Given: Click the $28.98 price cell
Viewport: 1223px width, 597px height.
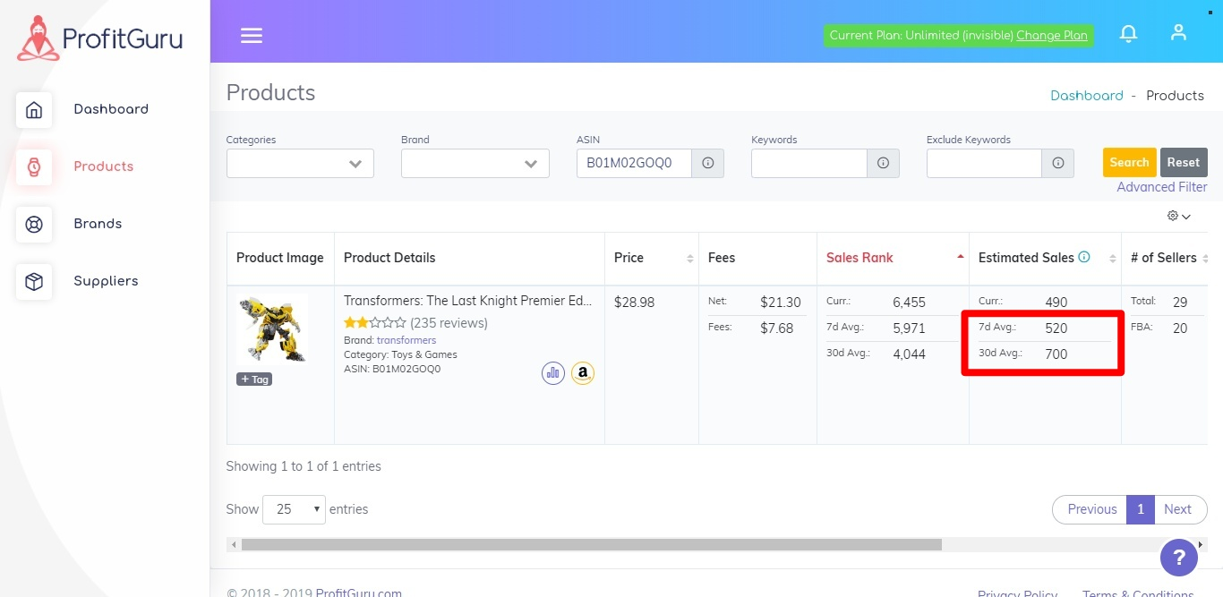Looking at the screenshot, I should [635, 303].
